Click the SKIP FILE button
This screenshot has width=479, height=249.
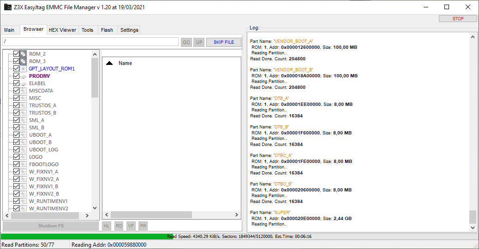224,42
